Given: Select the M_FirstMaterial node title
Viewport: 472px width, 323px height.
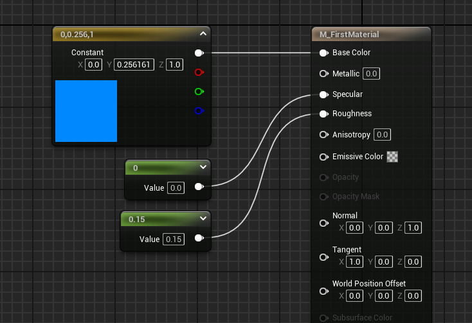Looking at the screenshot, I should tap(349, 35).
